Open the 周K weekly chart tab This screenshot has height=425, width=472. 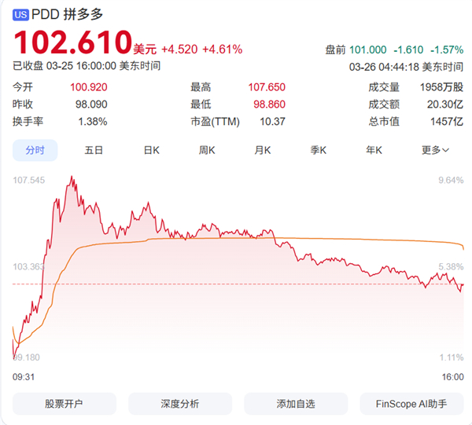[x=207, y=150]
